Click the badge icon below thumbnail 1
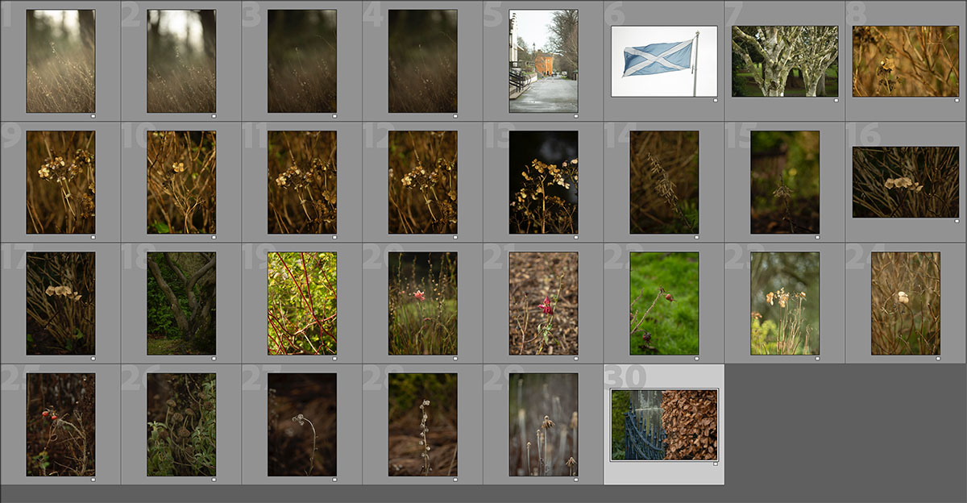This screenshot has height=503, width=967. [x=93, y=116]
